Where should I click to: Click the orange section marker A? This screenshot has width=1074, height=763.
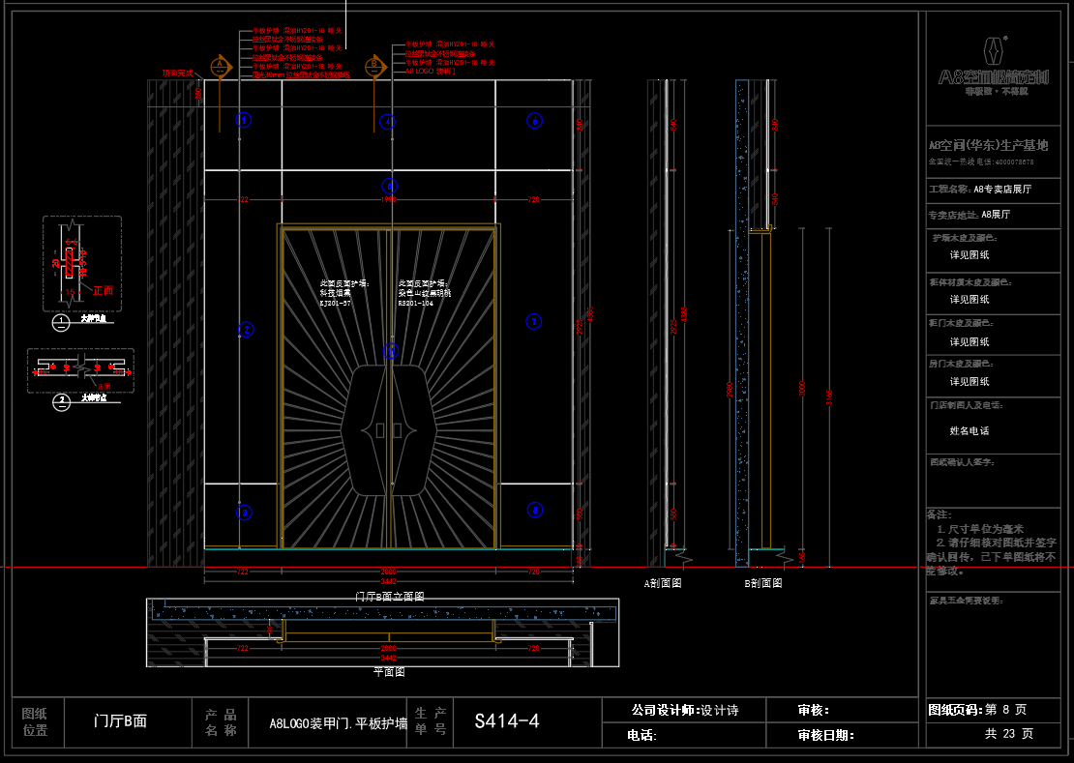click(221, 67)
